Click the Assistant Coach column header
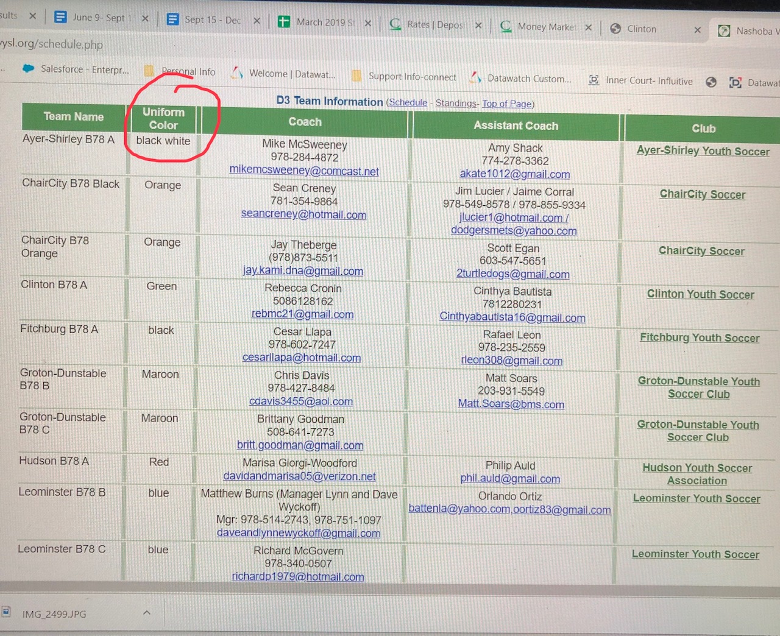Viewport: 780px width, 636px height. click(516, 125)
